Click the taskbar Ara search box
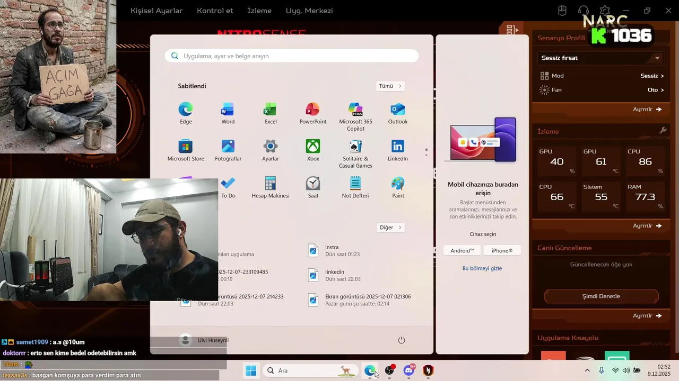Viewport: 679px width, 381px height. pos(311,370)
